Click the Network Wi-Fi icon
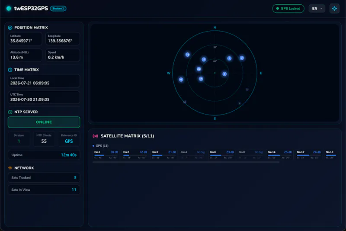Viewport: 346px width, 231px height. 10,168
